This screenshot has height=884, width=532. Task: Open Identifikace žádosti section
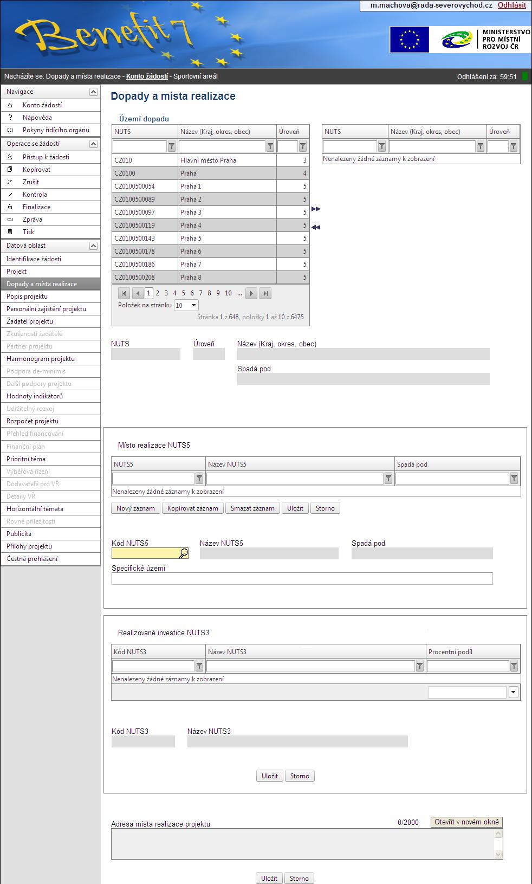pos(50,259)
